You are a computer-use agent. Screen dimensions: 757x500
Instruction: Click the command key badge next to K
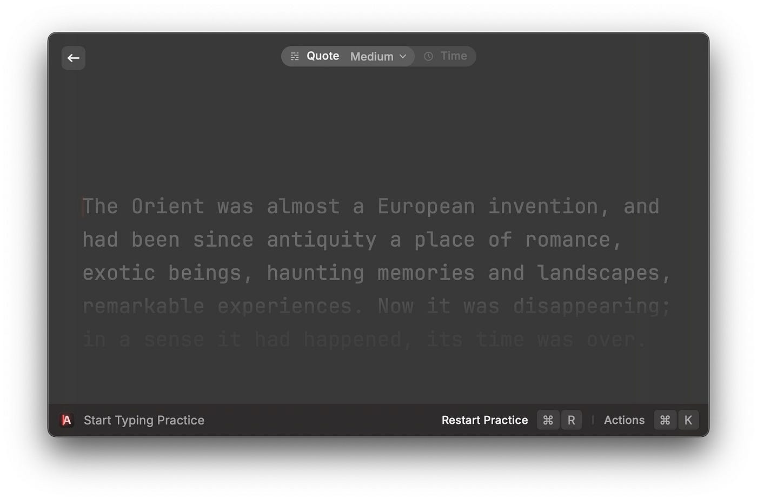pos(665,420)
